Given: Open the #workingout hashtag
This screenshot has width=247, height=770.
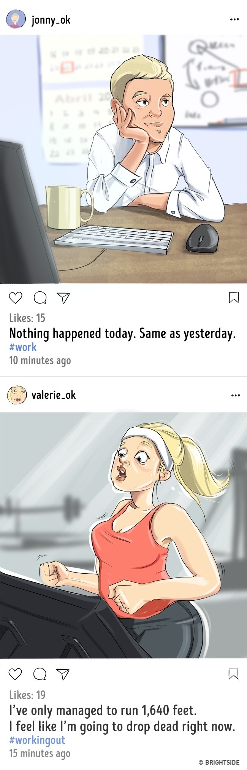Looking at the screenshot, I should pyautogui.click(x=37, y=740).
